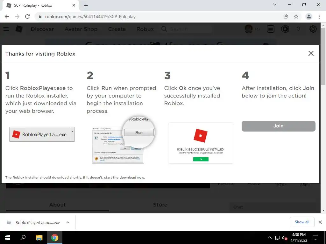326x244 pixels.
Task: Click the muted volume tray icon
Action: pyautogui.click(x=285, y=238)
